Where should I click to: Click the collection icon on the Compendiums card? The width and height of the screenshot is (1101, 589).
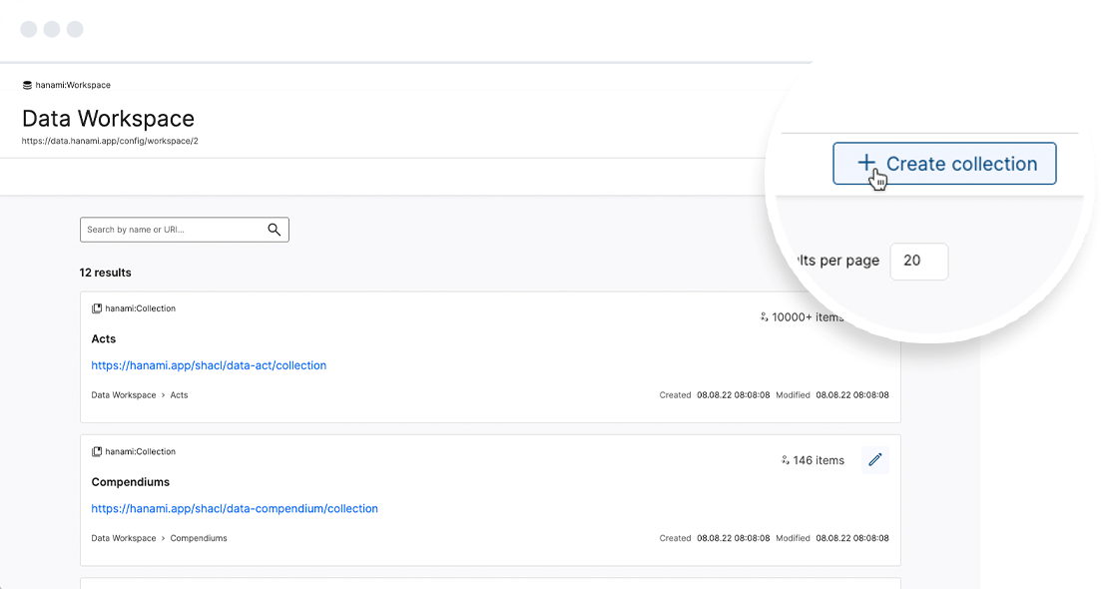point(97,452)
